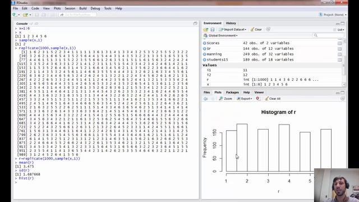
Task: Save workspace using Environment floppy icon
Action: pos(213,30)
